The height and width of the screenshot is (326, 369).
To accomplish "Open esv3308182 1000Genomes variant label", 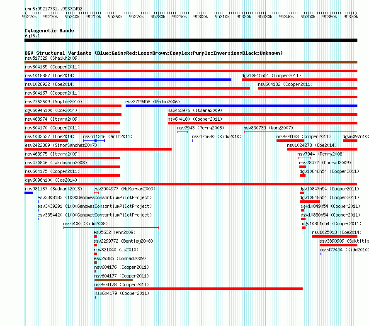I will (95, 197).
